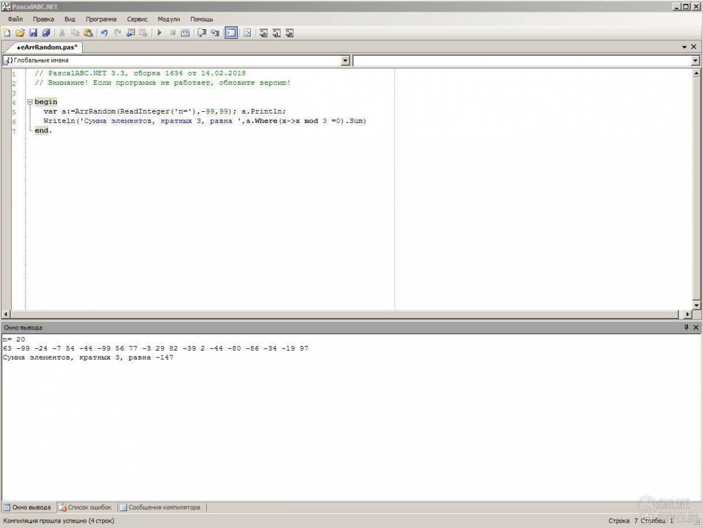The height and width of the screenshot is (528, 703).
Task: Open the Программа menu
Action: coord(101,19)
